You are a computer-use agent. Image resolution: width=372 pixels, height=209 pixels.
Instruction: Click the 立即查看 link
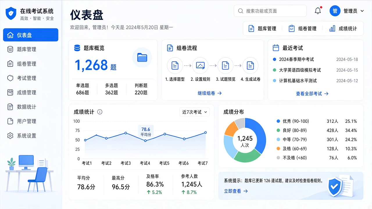(236, 191)
